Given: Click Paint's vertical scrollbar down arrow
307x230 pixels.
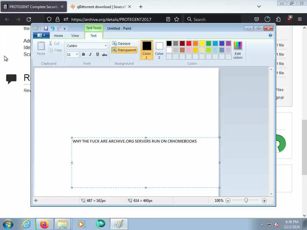Looking at the screenshot, I should click(271, 194).
